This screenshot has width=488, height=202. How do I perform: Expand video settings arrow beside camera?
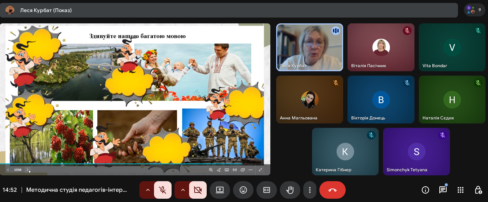[183, 190]
